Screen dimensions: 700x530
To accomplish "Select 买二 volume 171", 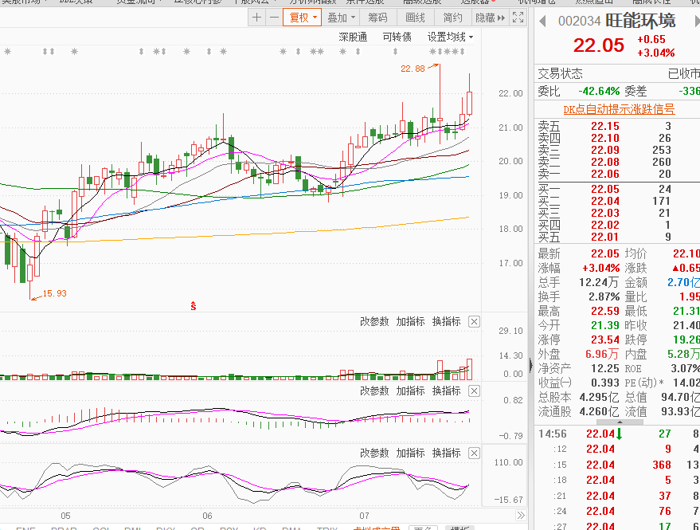I will coord(662,201).
